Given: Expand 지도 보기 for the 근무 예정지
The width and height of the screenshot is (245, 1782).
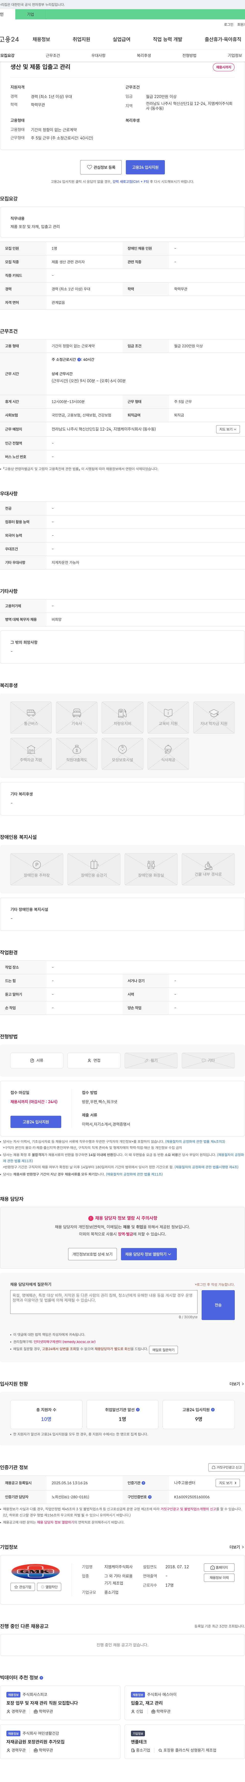Looking at the screenshot, I should (228, 429).
